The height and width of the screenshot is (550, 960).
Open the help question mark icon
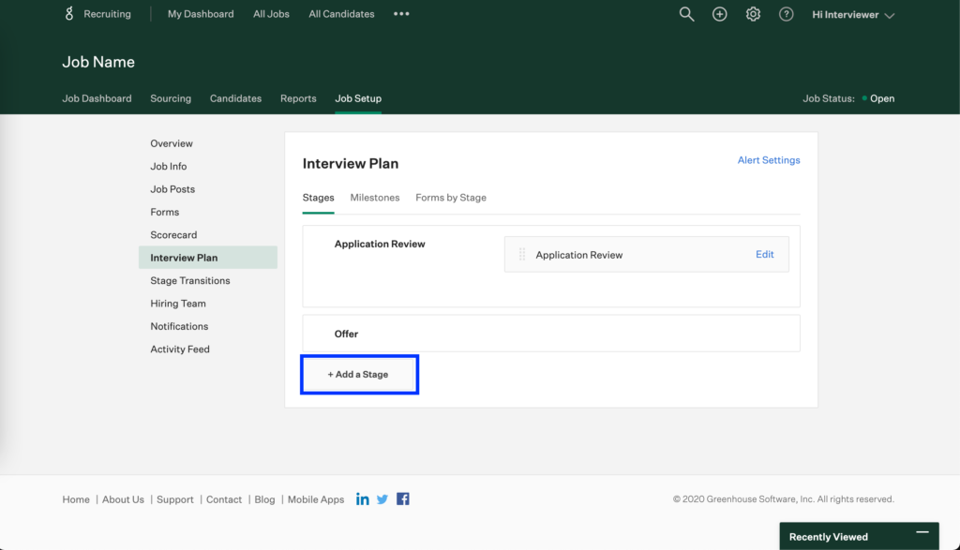(786, 14)
